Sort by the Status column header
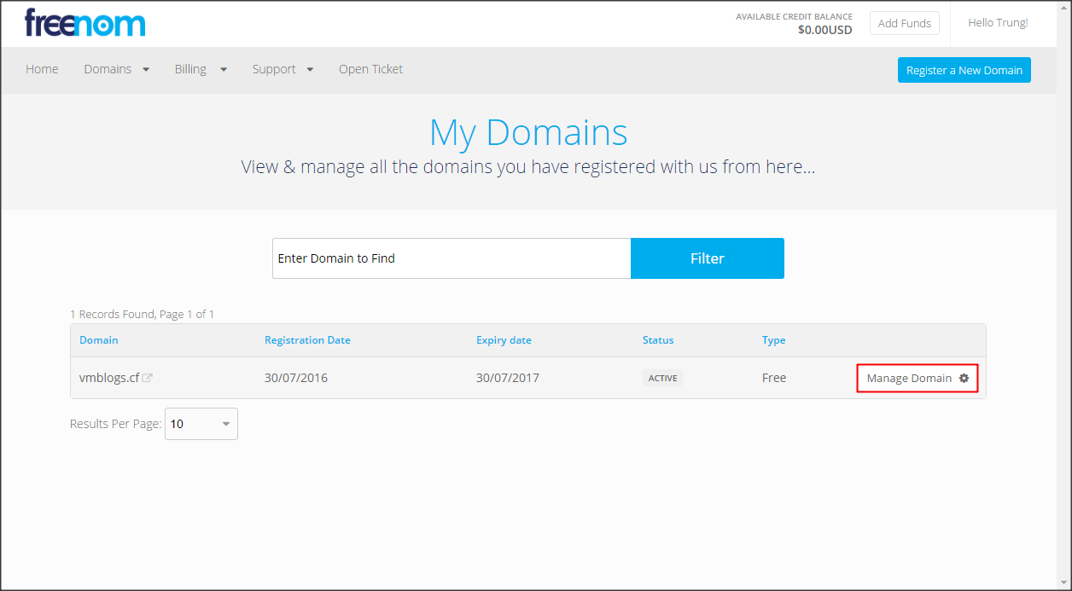The width and height of the screenshot is (1072, 591). [658, 339]
